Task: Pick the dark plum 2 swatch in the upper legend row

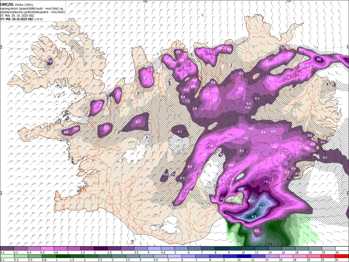Action: point(101,249)
